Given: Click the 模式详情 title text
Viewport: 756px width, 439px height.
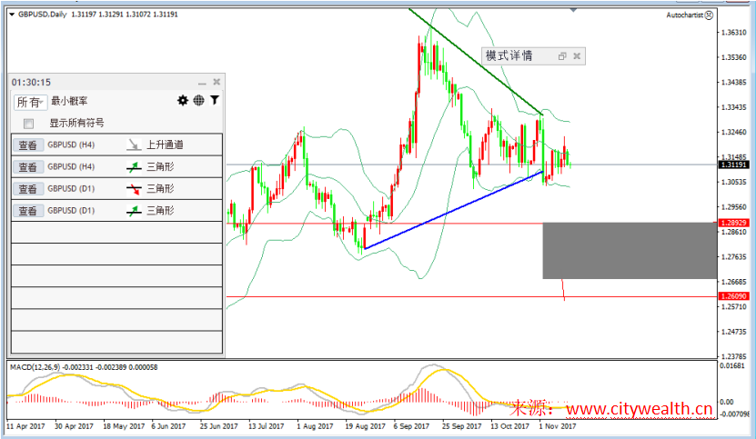Looking at the screenshot, I should [509, 56].
